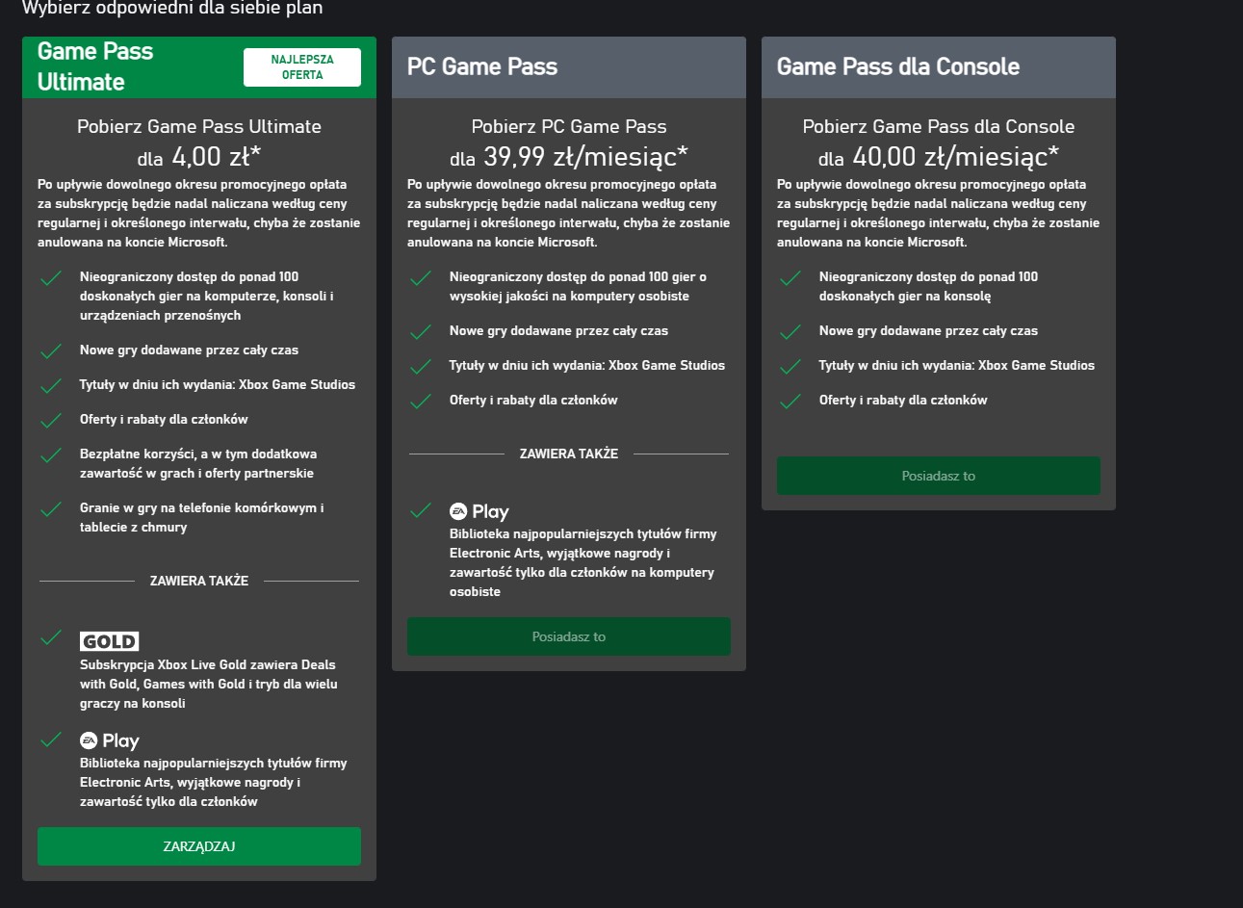Click the 'Game Pass dla Console' header title

coord(898,66)
